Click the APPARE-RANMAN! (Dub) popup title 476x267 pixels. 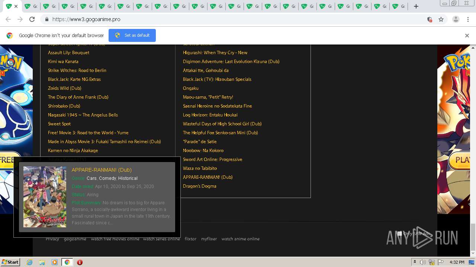point(102,170)
